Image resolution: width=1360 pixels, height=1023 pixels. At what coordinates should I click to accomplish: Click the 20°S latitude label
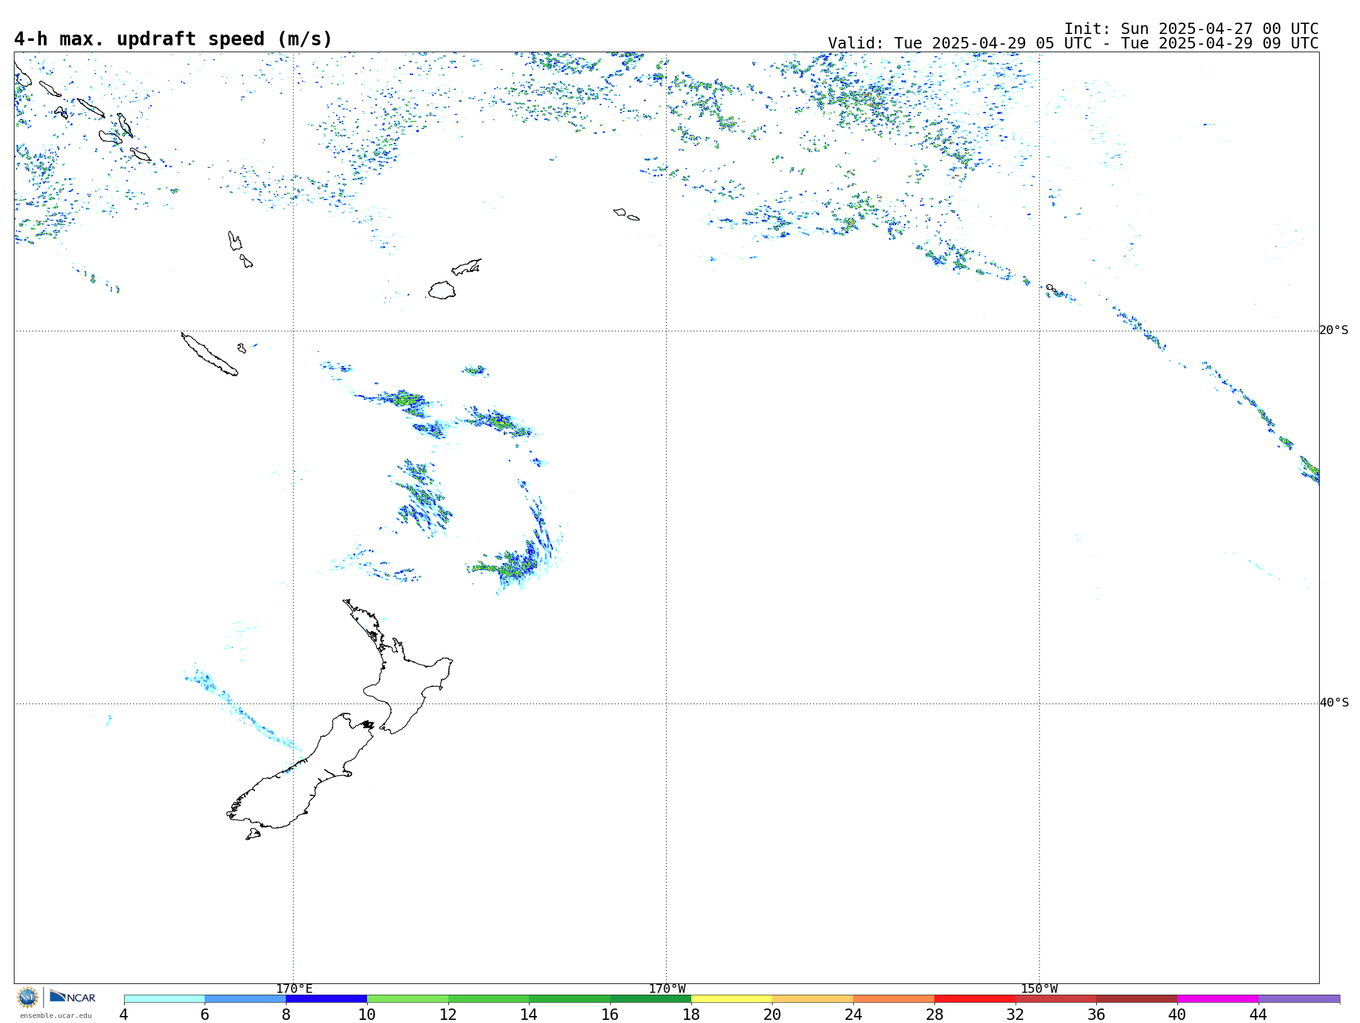[x=1334, y=330]
